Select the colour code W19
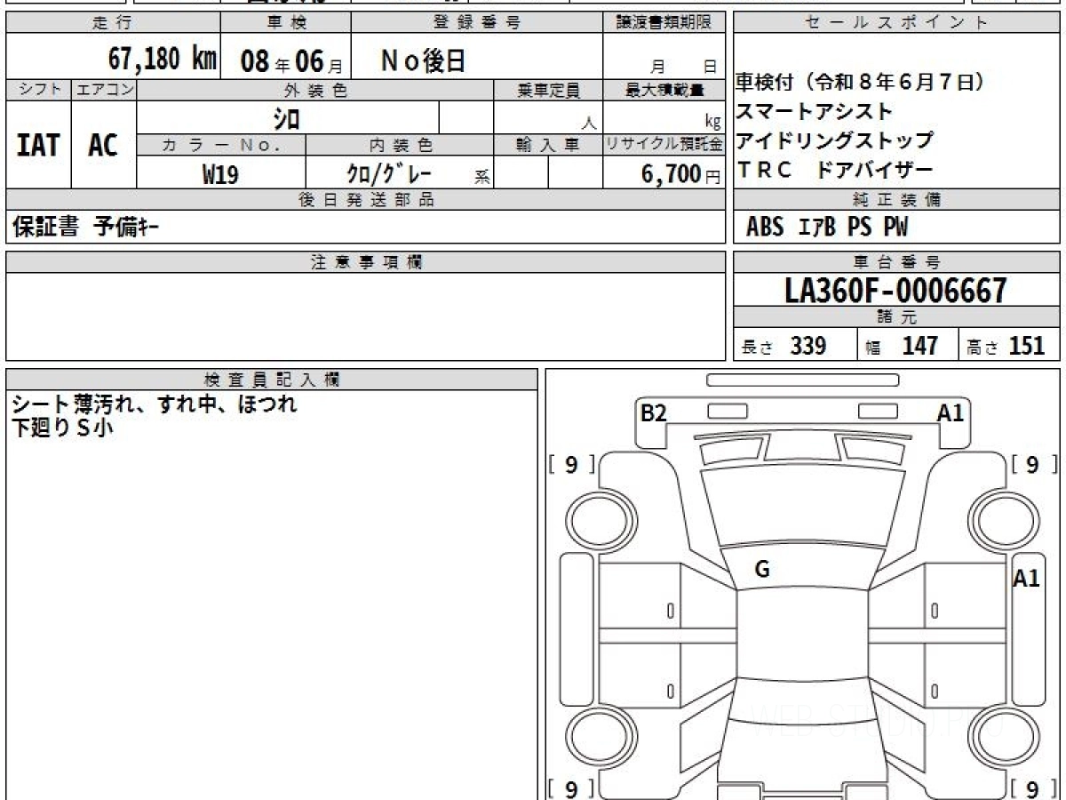Image resolution: width=1066 pixels, height=800 pixels. (220, 174)
